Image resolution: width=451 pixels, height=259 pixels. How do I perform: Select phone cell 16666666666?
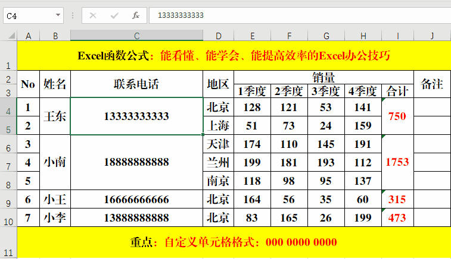(136, 199)
